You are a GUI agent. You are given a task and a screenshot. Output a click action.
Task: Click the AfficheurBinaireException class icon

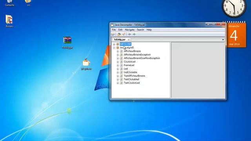pos(122,55)
